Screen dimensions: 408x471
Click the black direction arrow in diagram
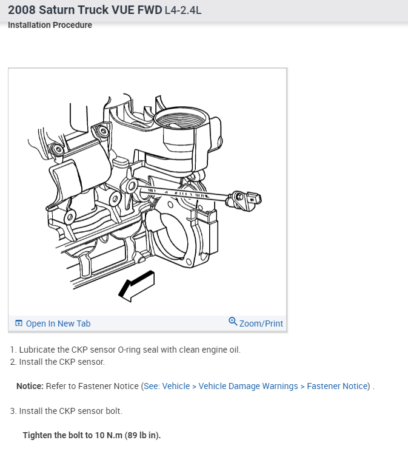(137, 286)
